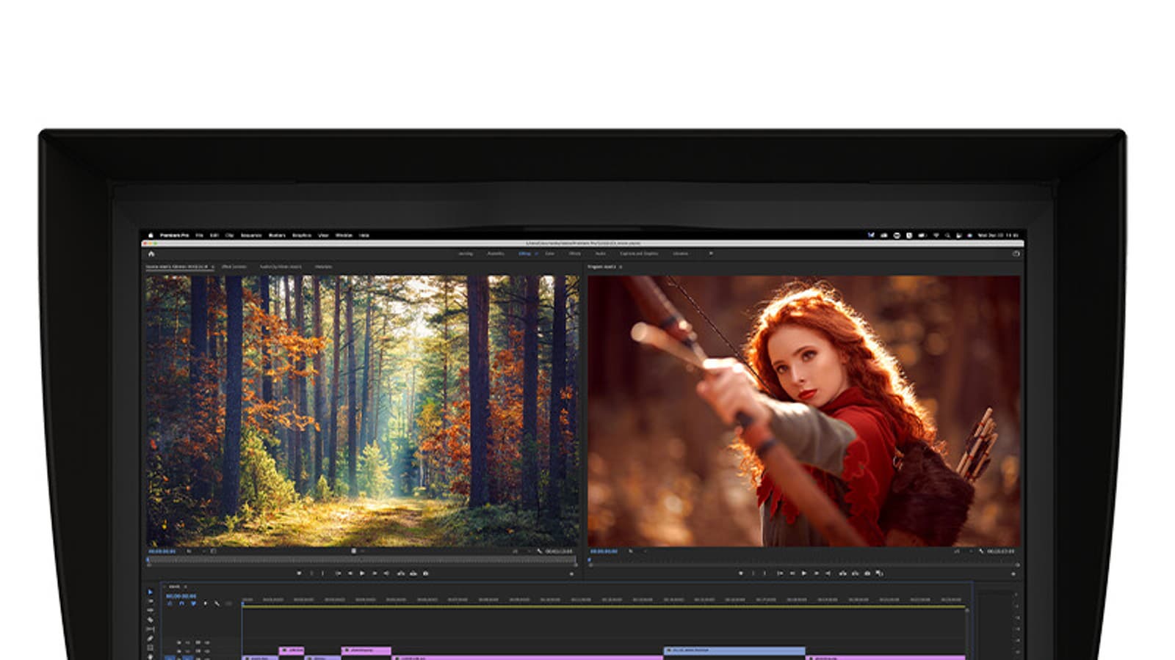Export frame from Source monitor
Viewport: 1175px width, 660px height.
(x=426, y=573)
